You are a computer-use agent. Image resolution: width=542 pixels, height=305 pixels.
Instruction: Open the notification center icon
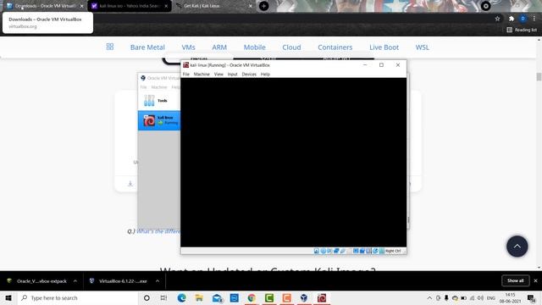point(531,297)
